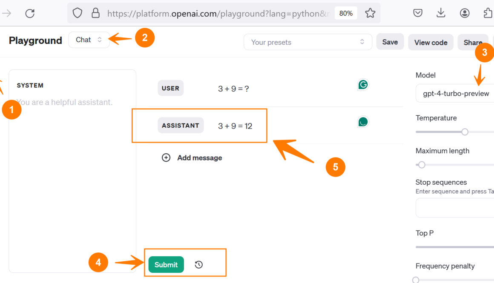Toggle the ASSISTANT role label

(x=181, y=126)
